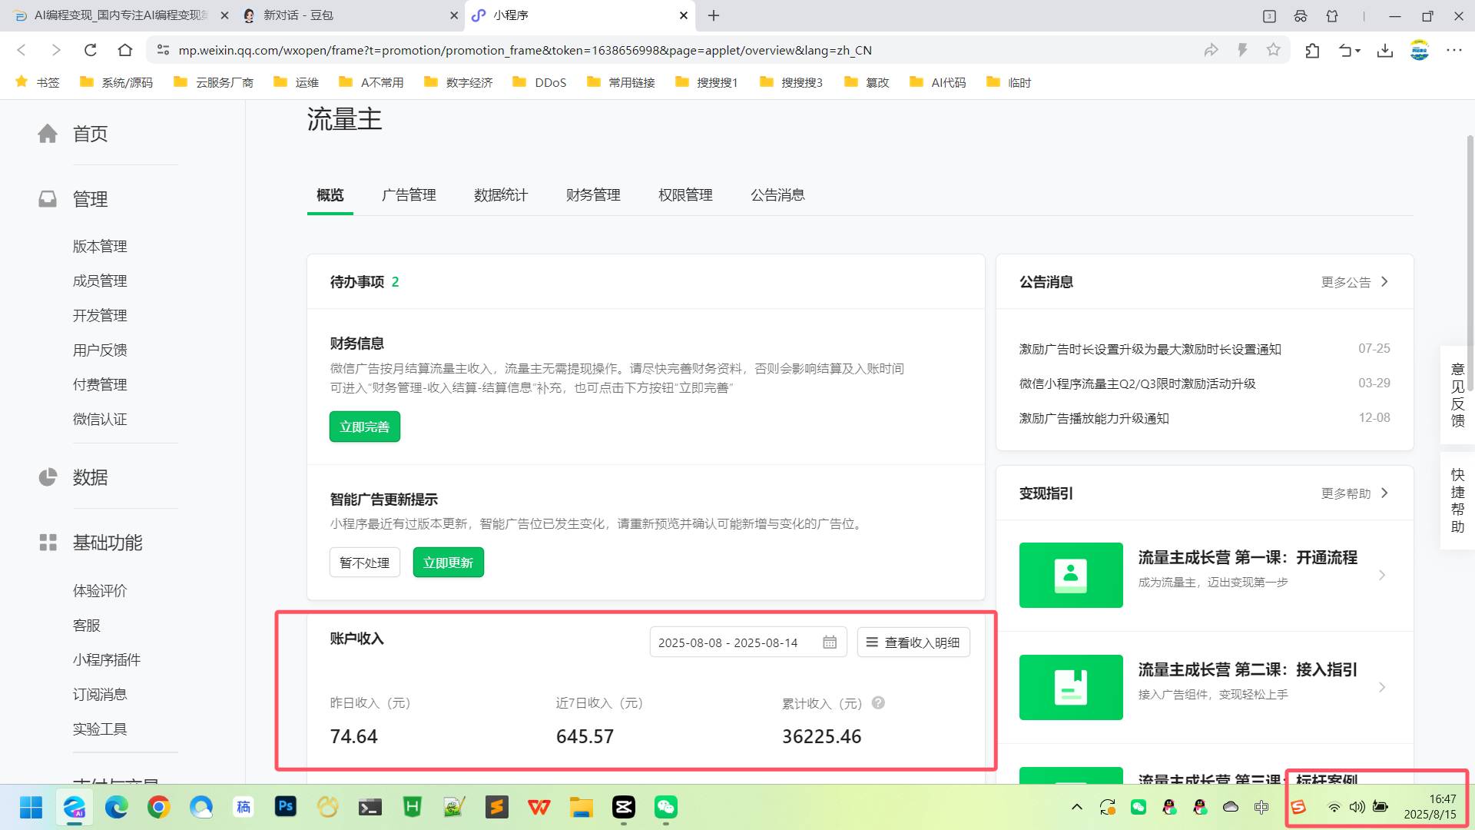The height and width of the screenshot is (830, 1475).
Task: Click the inbox icon beside 管理
Action: [48, 199]
